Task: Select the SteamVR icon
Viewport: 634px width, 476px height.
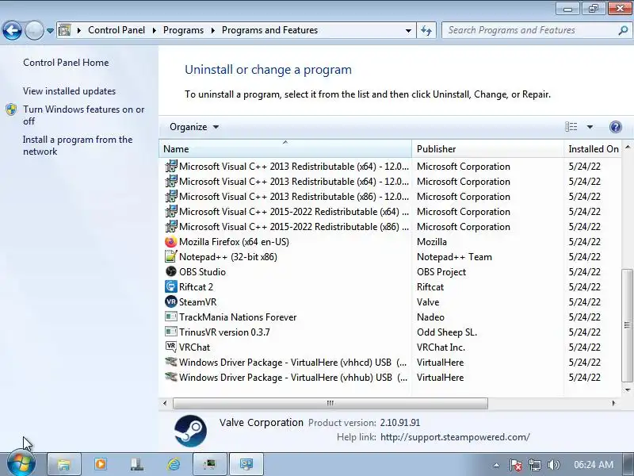Action: coord(171,302)
